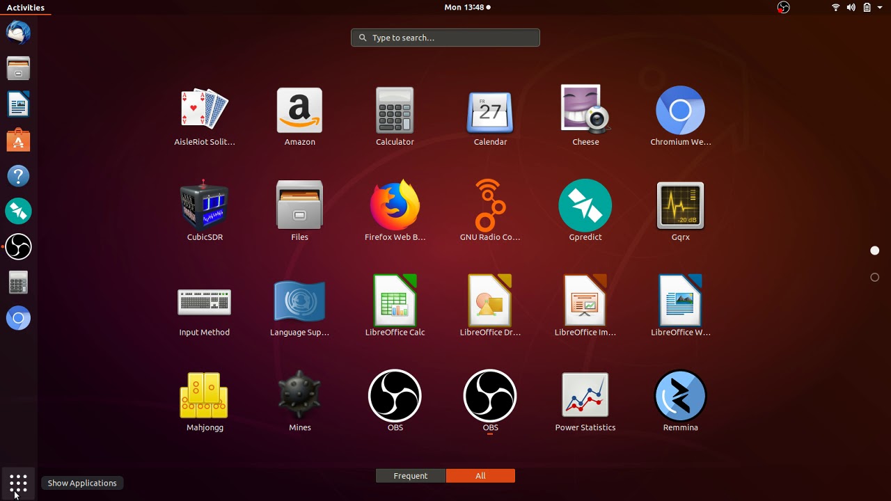Switch to Gpredict in the dock
The width and height of the screenshot is (891, 501).
click(x=19, y=212)
